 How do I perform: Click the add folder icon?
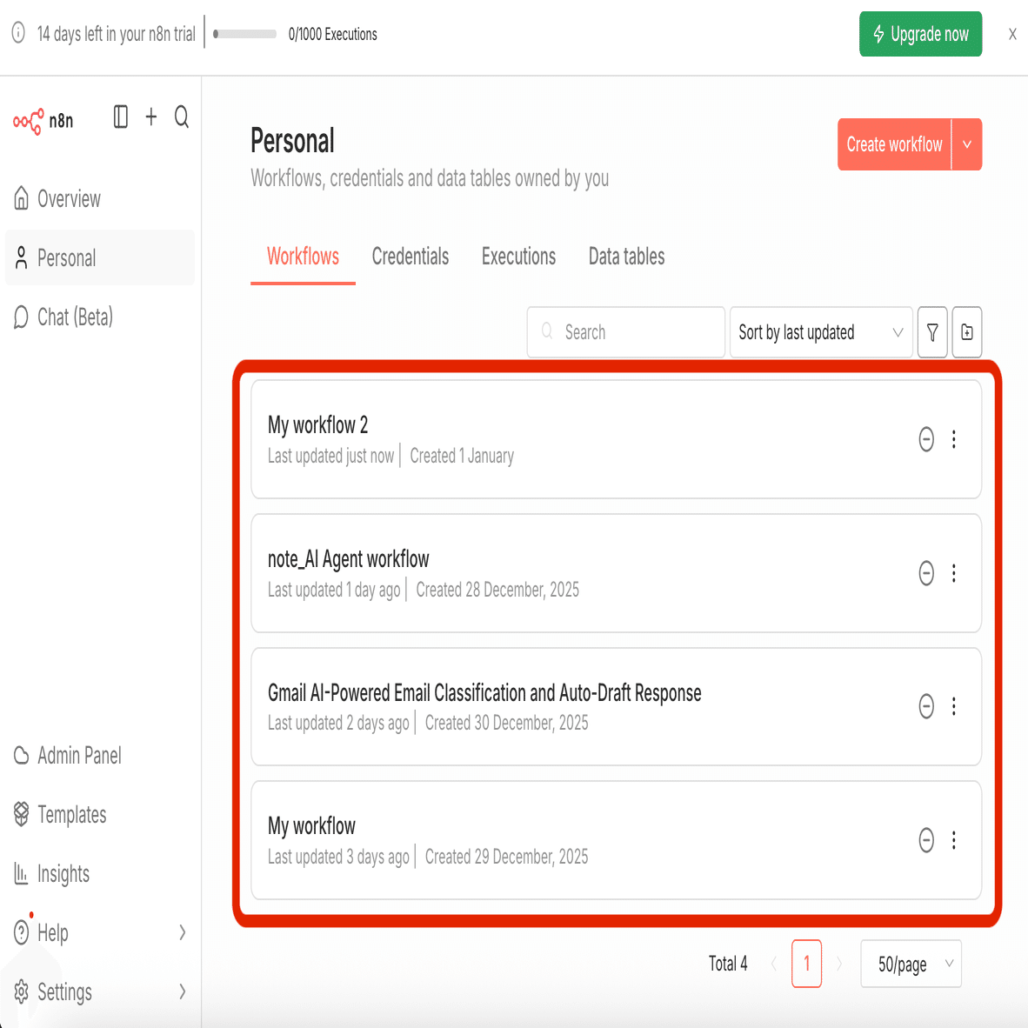click(x=967, y=332)
